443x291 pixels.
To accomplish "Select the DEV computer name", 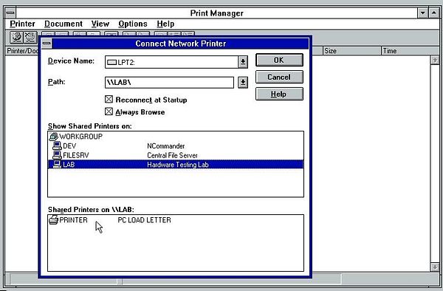I will (x=69, y=146).
